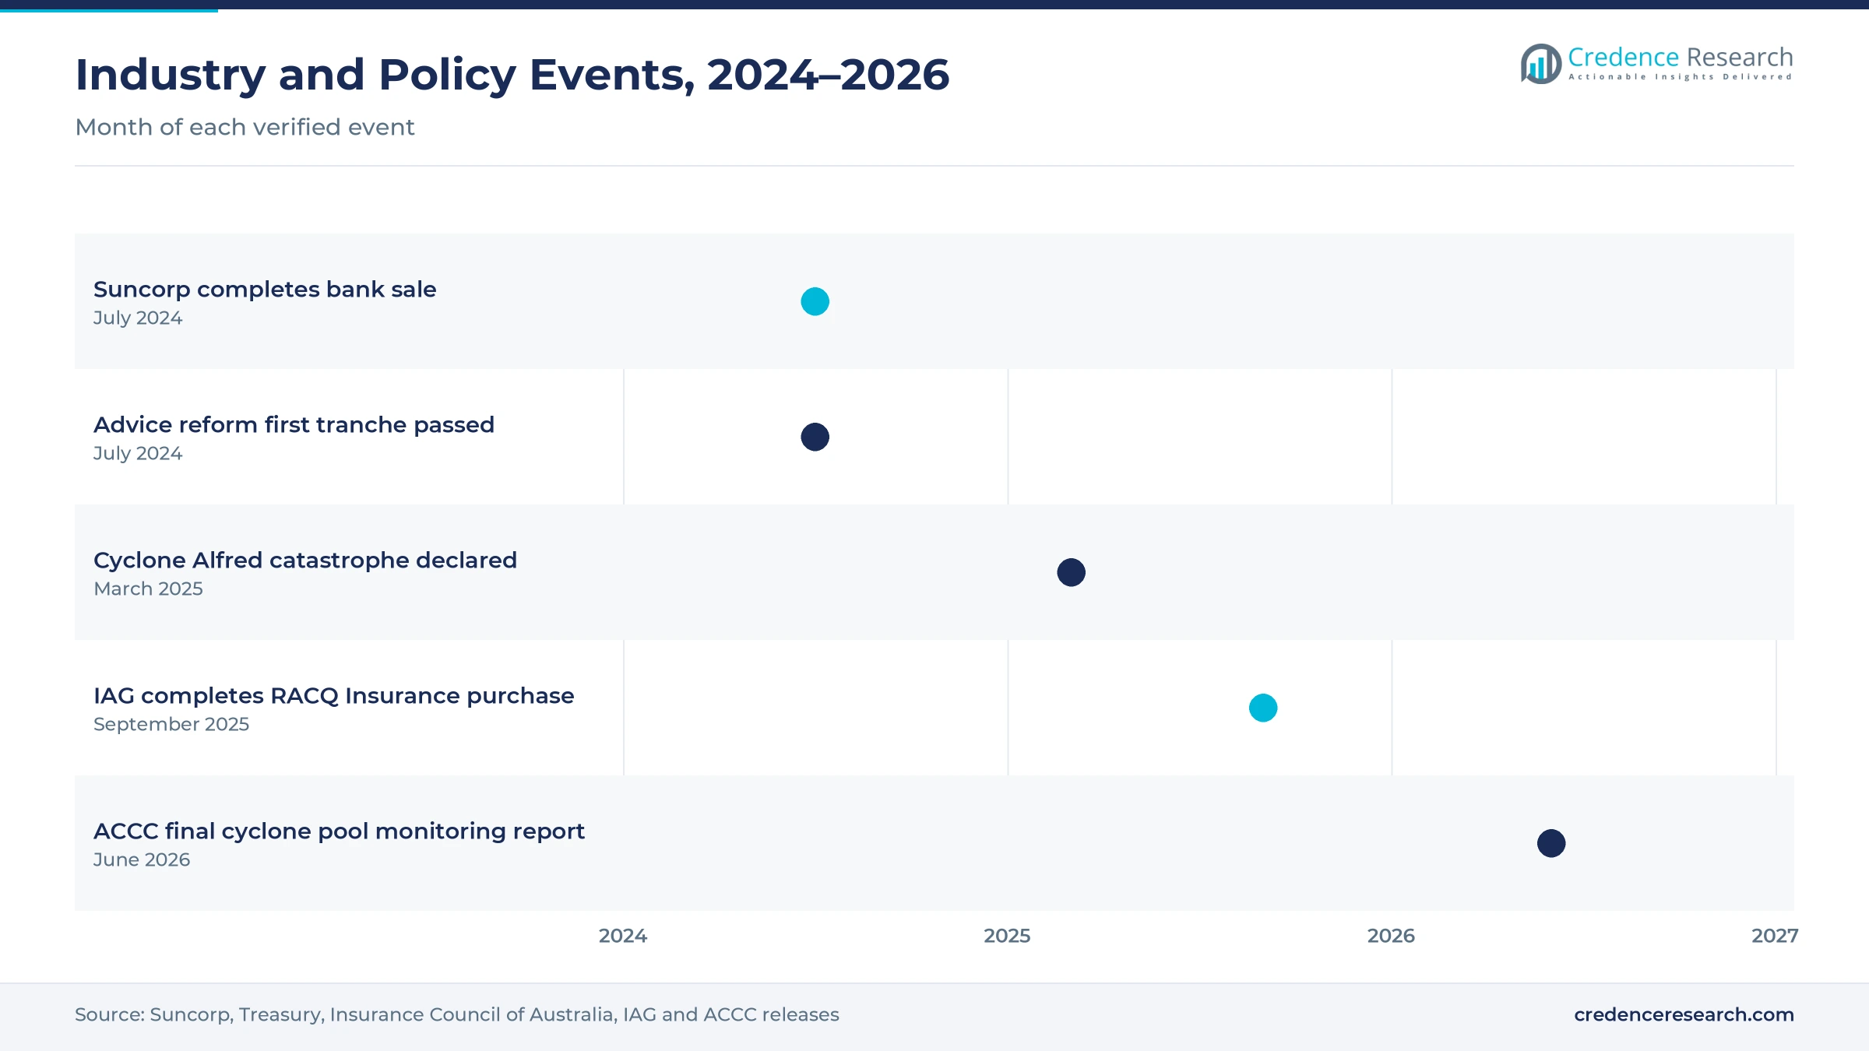Viewport: 1869px width, 1051px height.
Task: Select 'Cyclone Alfred catastrophe declared' label
Action: point(305,561)
